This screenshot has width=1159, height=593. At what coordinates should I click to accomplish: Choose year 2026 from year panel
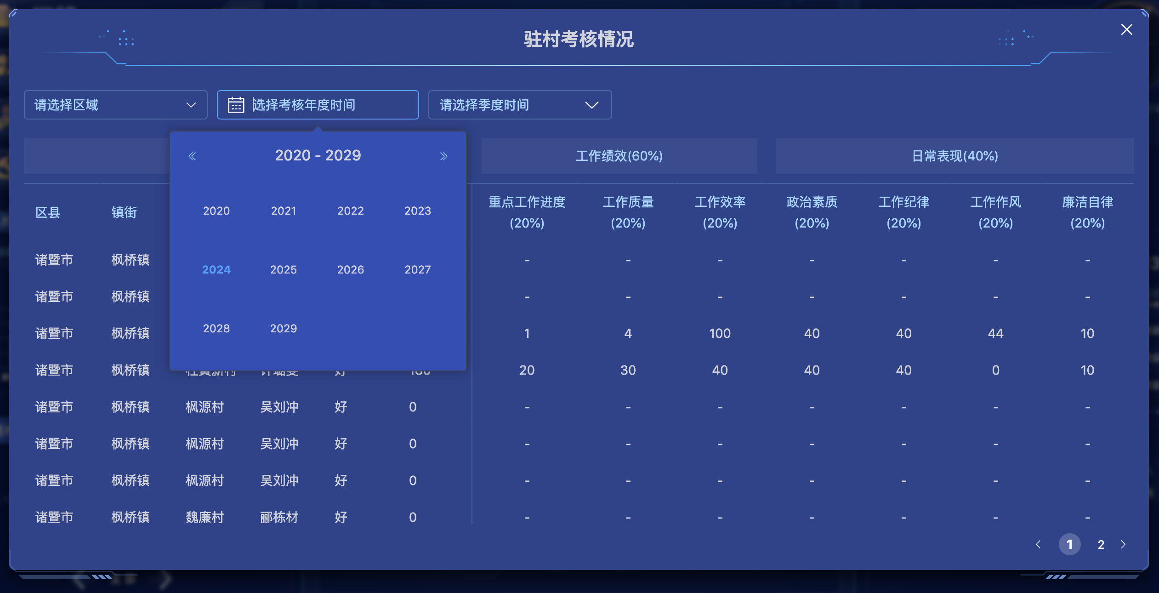pos(350,270)
